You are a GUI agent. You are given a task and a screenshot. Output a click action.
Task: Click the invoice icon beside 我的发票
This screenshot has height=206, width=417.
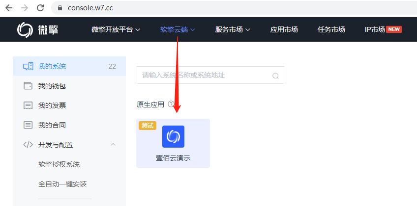(x=28, y=105)
